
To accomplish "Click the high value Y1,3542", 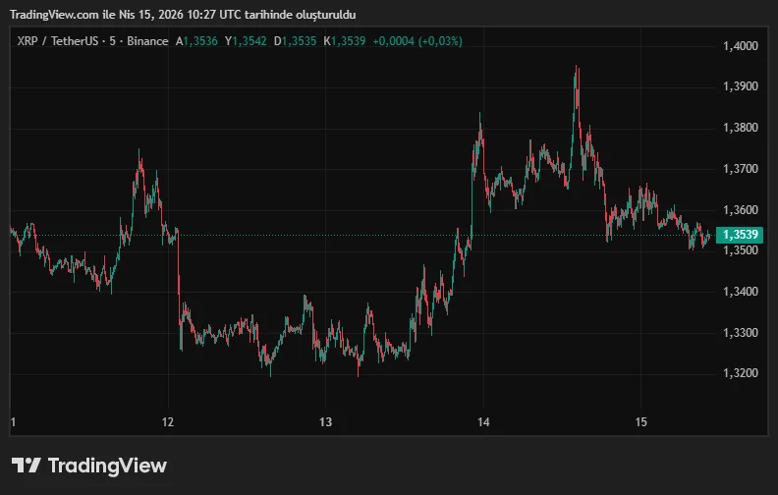I will point(247,41).
